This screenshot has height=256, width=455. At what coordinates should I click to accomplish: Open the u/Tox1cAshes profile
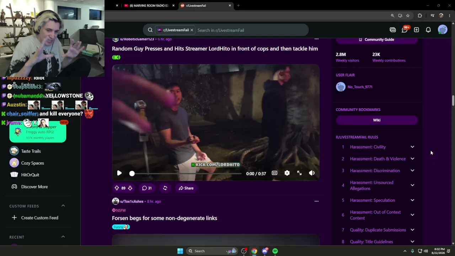(x=132, y=201)
